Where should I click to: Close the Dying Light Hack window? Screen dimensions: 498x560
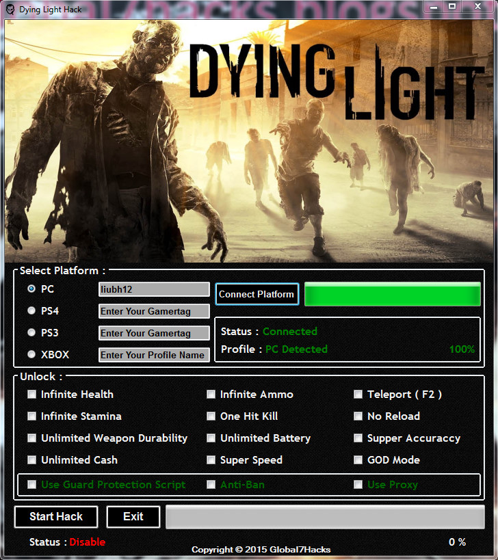[x=477, y=6]
